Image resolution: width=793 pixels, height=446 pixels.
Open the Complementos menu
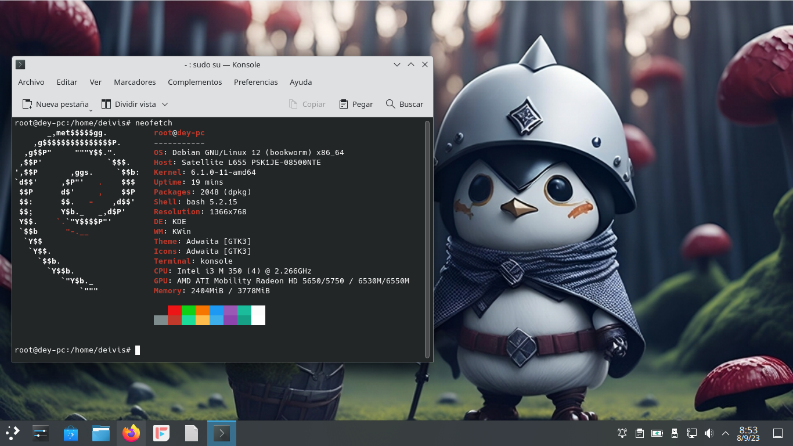tap(195, 82)
